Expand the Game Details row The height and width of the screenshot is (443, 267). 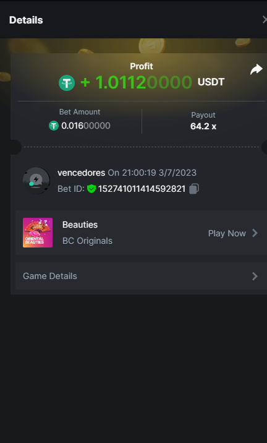141,276
